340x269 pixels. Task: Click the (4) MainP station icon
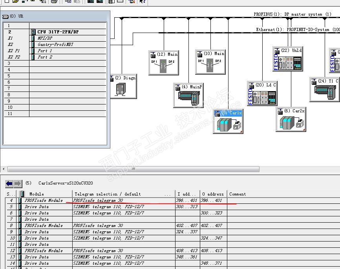pos(188,95)
